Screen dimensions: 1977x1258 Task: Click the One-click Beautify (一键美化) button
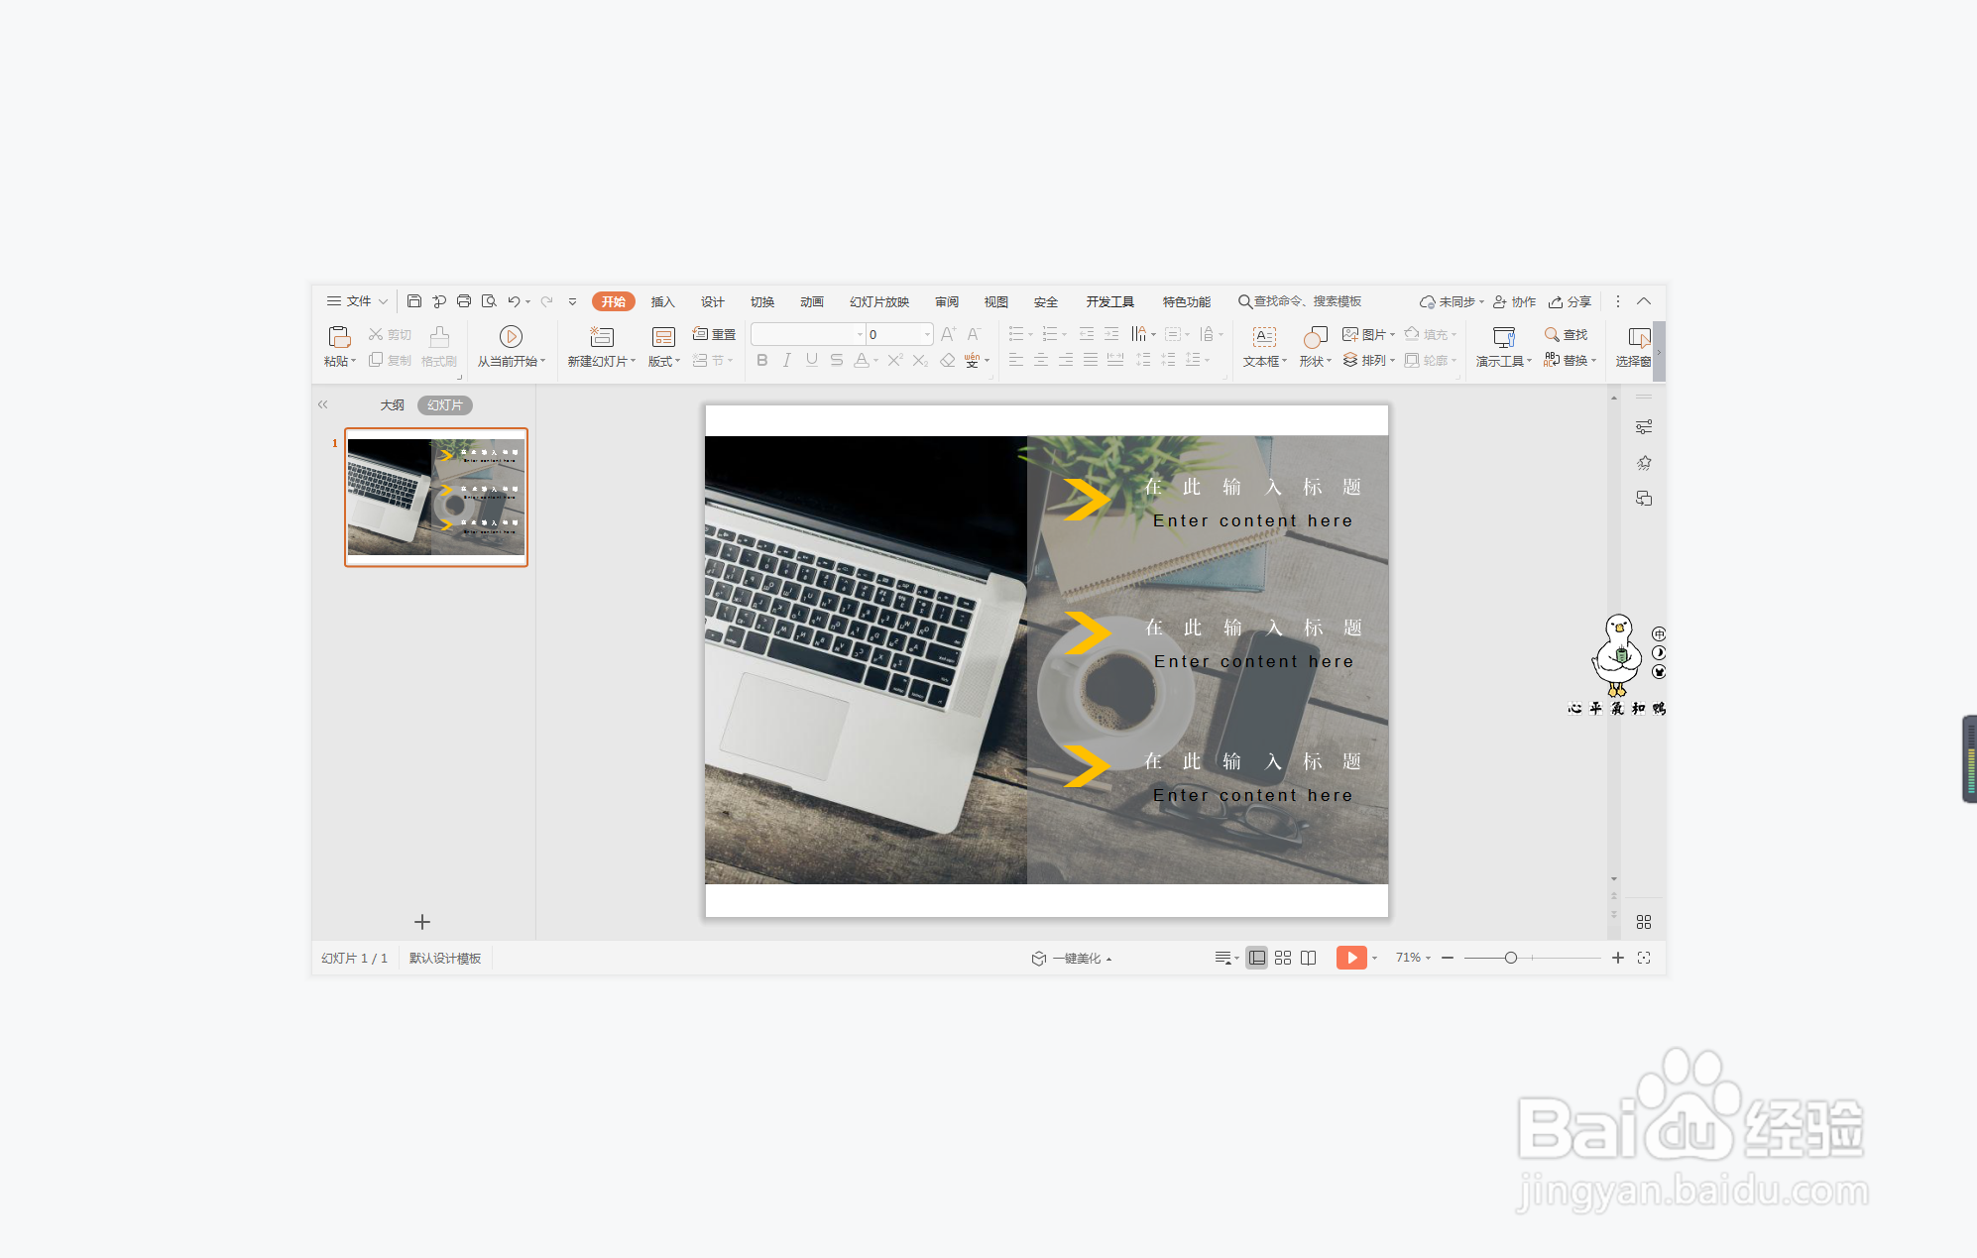tap(1071, 958)
